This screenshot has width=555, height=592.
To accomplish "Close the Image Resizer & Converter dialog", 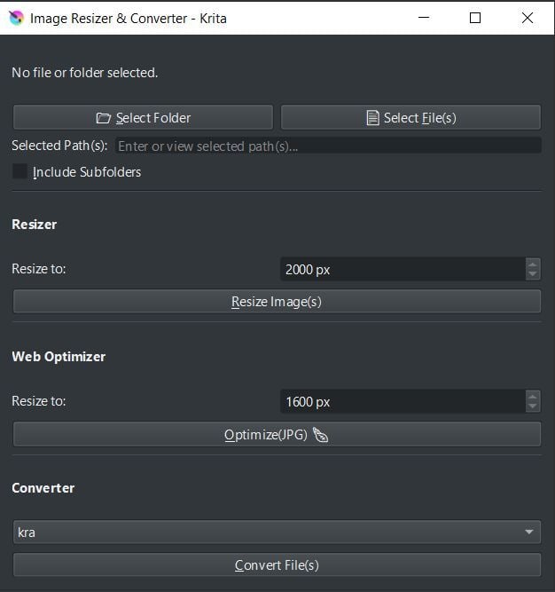I will coord(528,18).
